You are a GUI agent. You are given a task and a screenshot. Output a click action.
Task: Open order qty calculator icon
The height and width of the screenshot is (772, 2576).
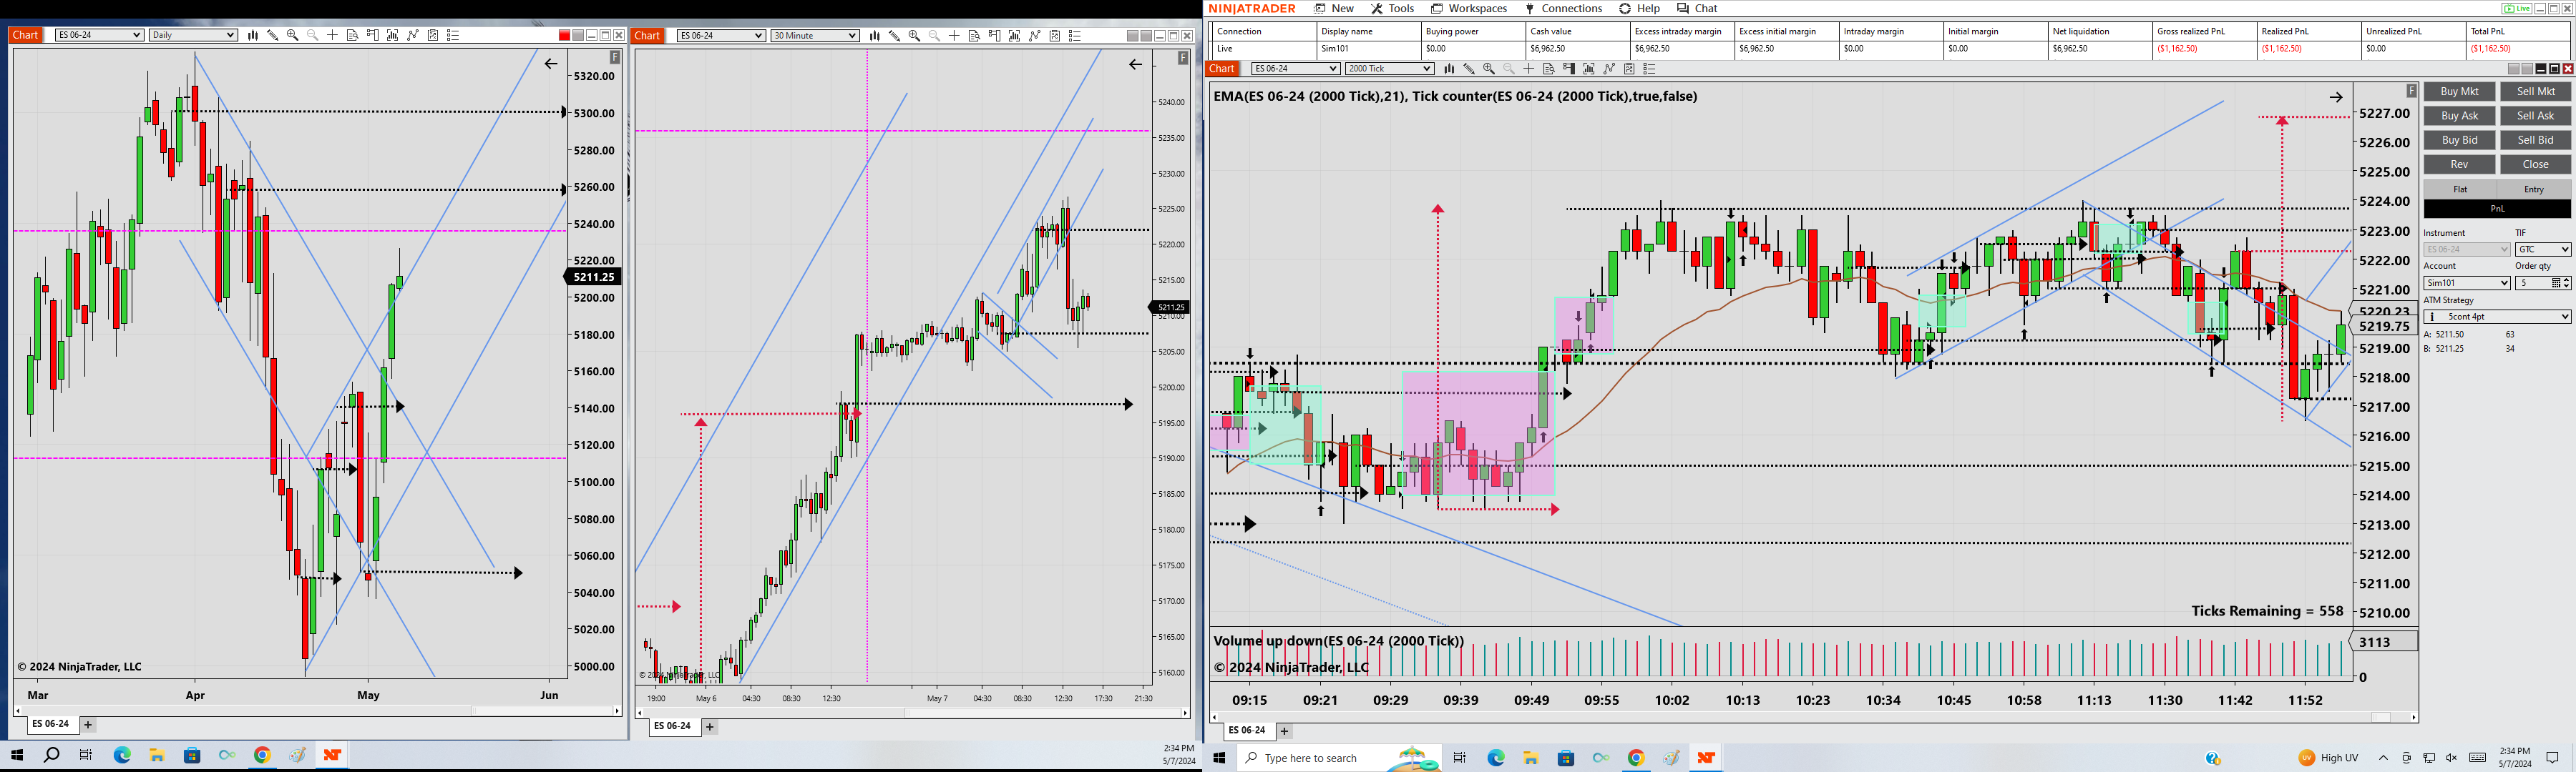[2556, 284]
